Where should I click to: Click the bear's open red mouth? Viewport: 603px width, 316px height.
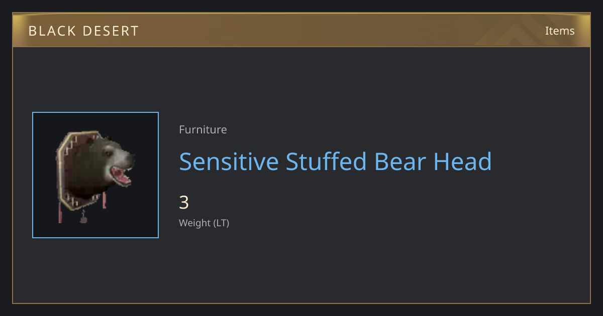122,176
